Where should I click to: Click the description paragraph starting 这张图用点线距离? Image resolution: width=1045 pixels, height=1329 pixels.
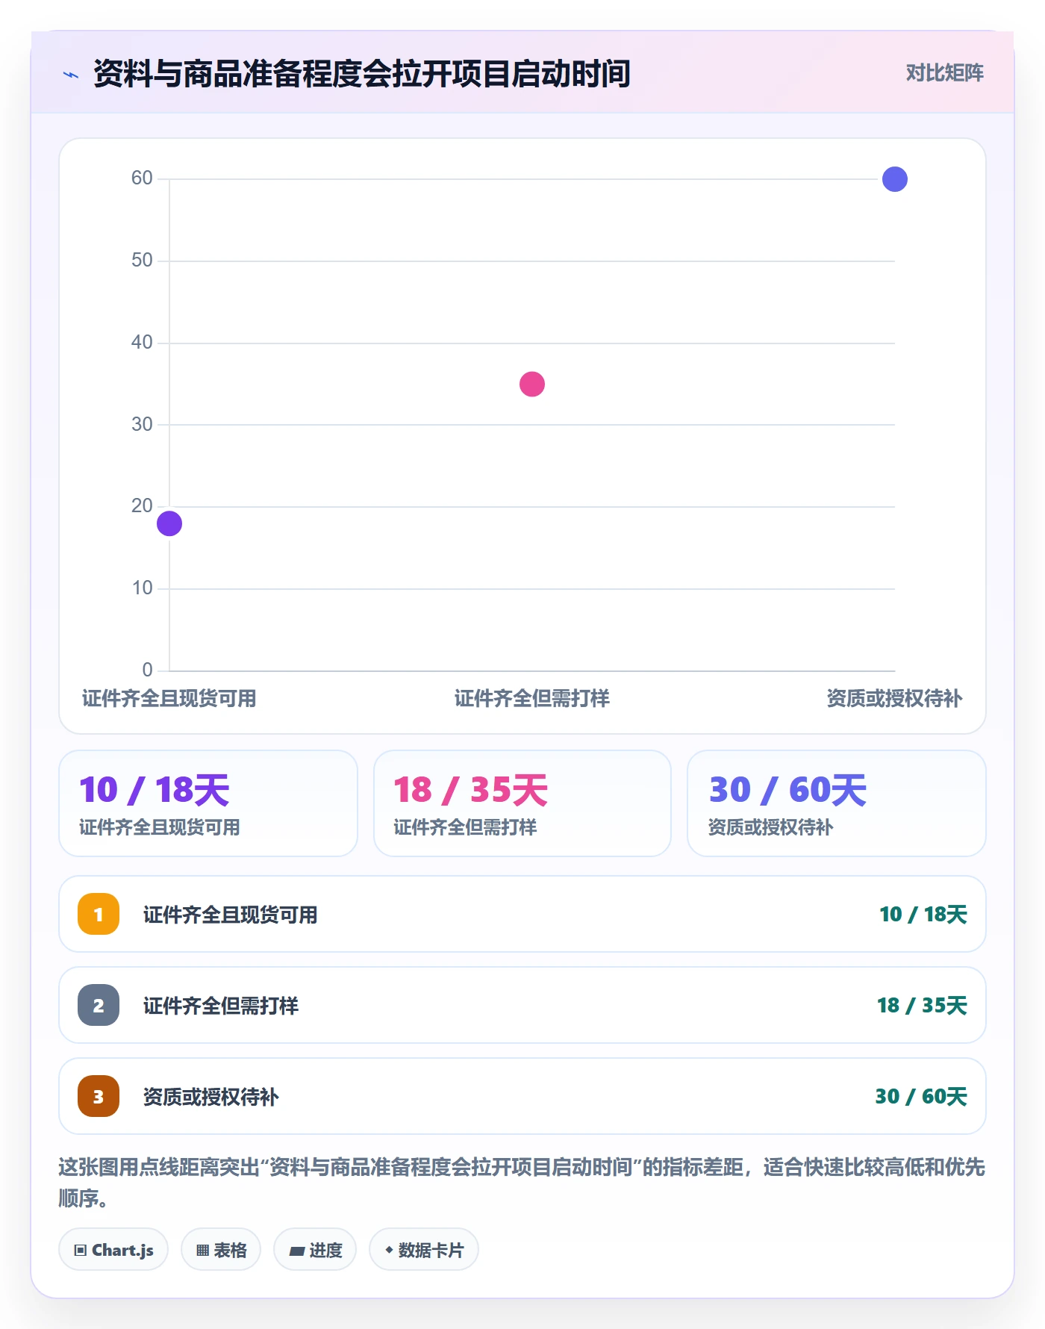[x=522, y=1183]
